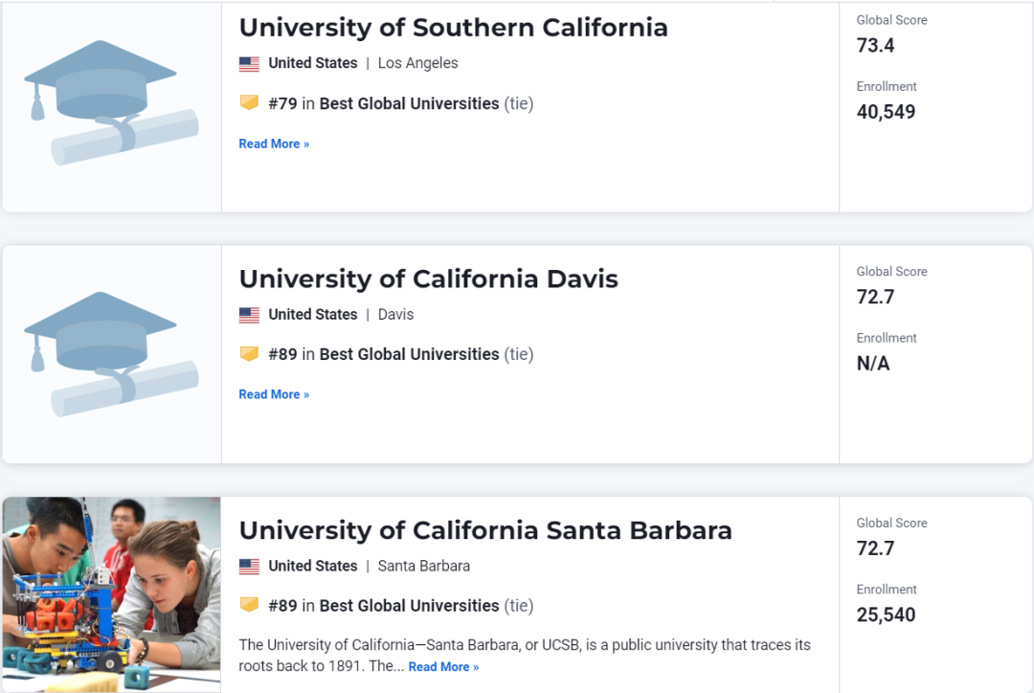Click Read More after UCSB description
The image size is (1034, 693).
[444, 666]
